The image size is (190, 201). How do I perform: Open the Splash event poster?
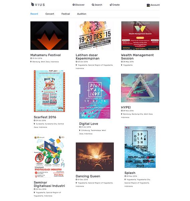point(140,147)
